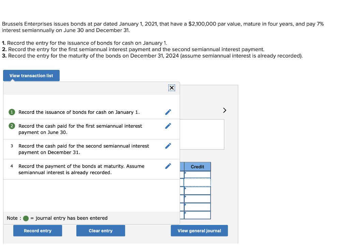349x245 pixels.
Task: Edit the second semiannual interest payment entry pencil
Action: pyautogui.click(x=168, y=146)
